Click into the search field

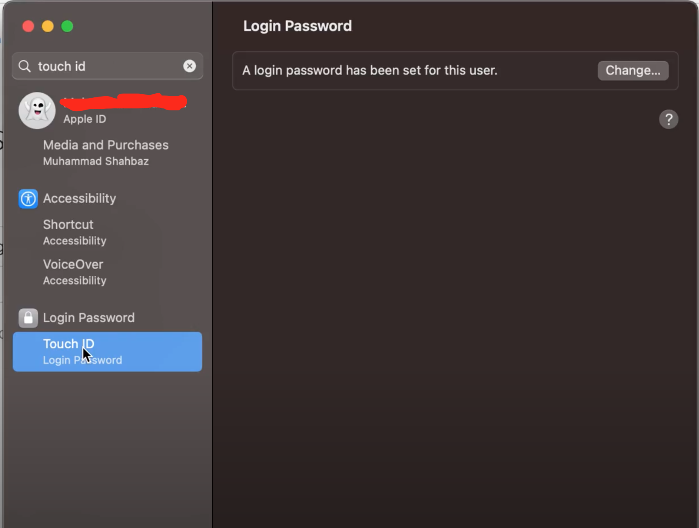(107, 66)
